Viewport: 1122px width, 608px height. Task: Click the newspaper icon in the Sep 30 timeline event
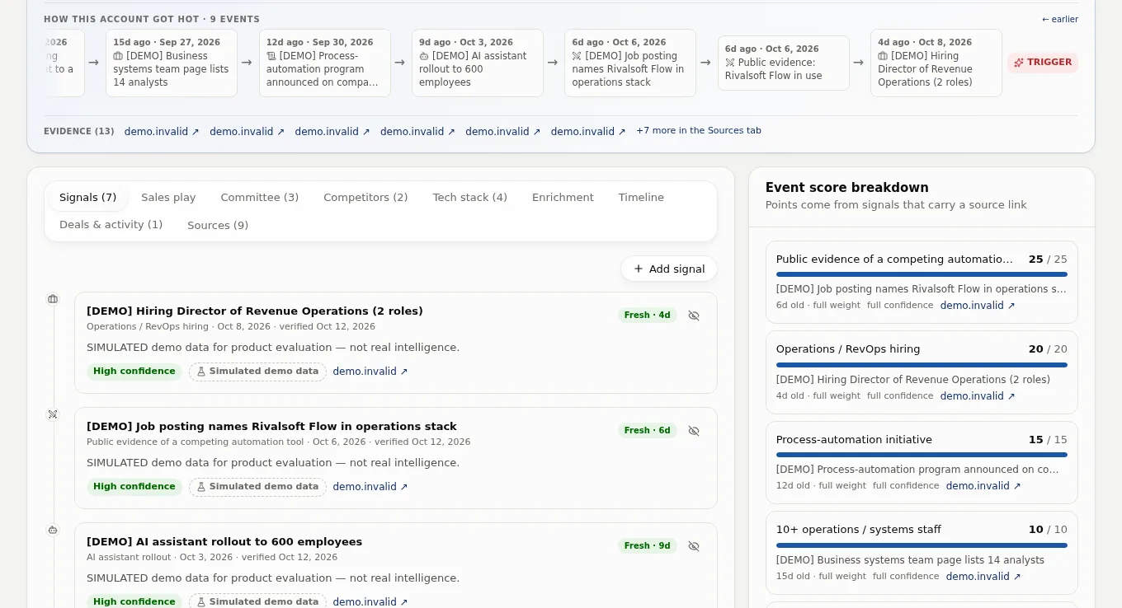pyautogui.click(x=271, y=56)
